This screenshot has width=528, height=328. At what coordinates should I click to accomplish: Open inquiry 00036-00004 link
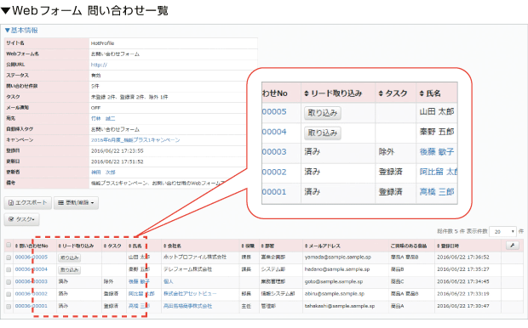click(x=32, y=269)
